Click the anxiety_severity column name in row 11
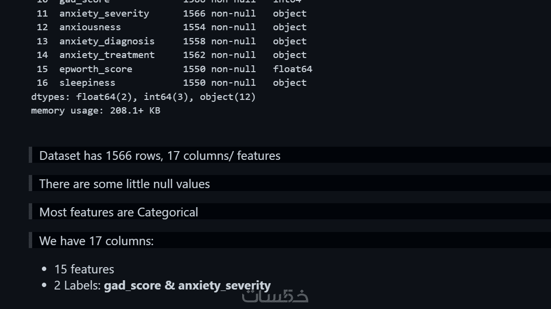This screenshot has width=551, height=309. [x=104, y=13]
